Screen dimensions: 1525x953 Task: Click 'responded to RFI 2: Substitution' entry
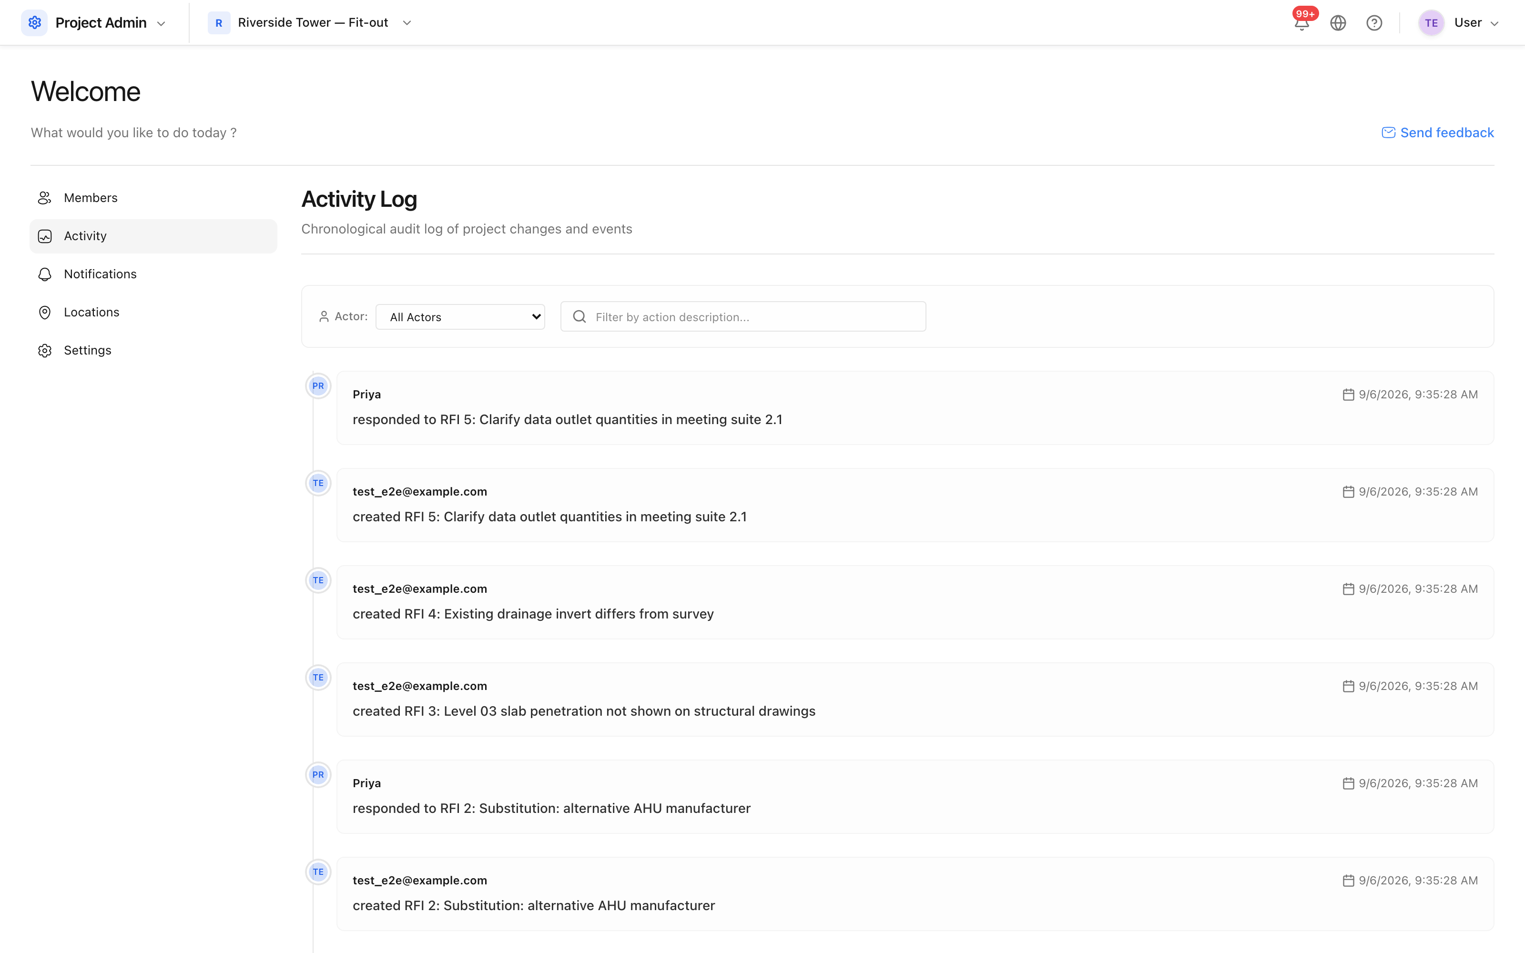click(x=551, y=809)
